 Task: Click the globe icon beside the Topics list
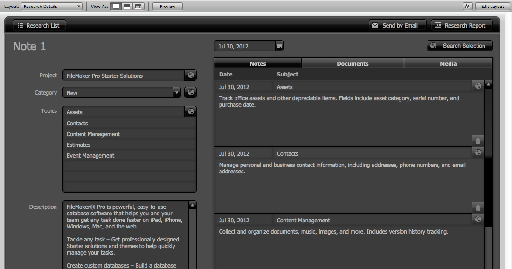coord(190,111)
